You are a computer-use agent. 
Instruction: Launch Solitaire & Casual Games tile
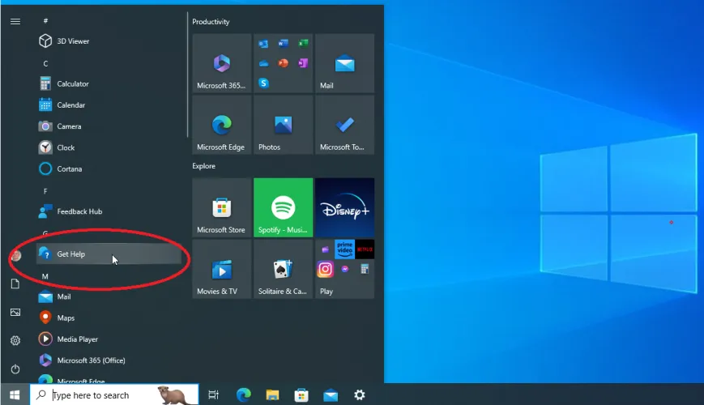pyautogui.click(x=283, y=269)
